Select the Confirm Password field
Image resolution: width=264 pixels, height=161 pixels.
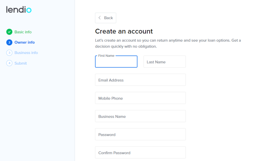click(x=140, y=152)
